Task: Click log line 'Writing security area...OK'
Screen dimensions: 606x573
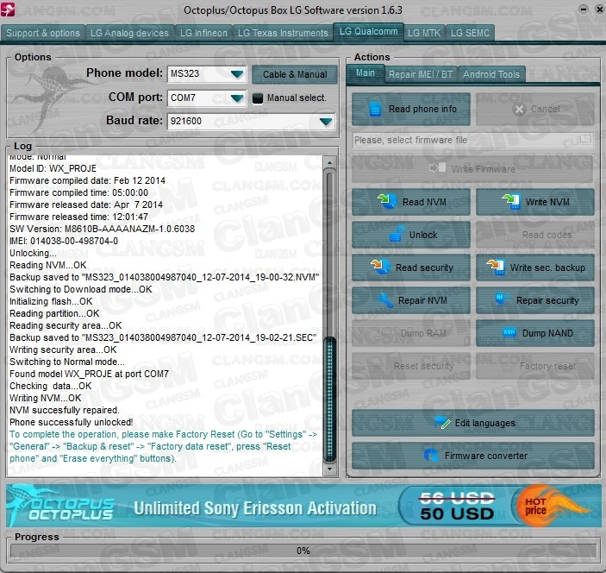Action: [63, 349]
